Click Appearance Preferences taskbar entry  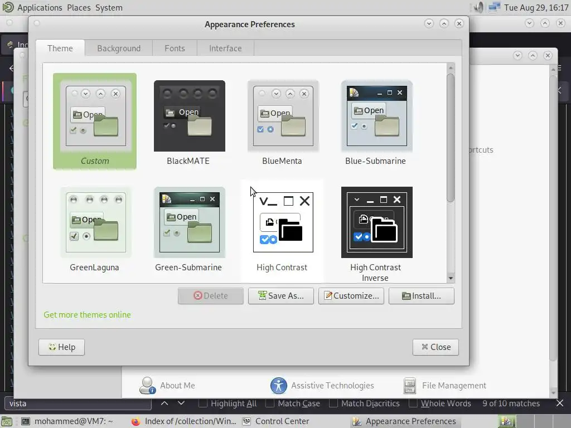pyautogui.click(x=405, y=421)
